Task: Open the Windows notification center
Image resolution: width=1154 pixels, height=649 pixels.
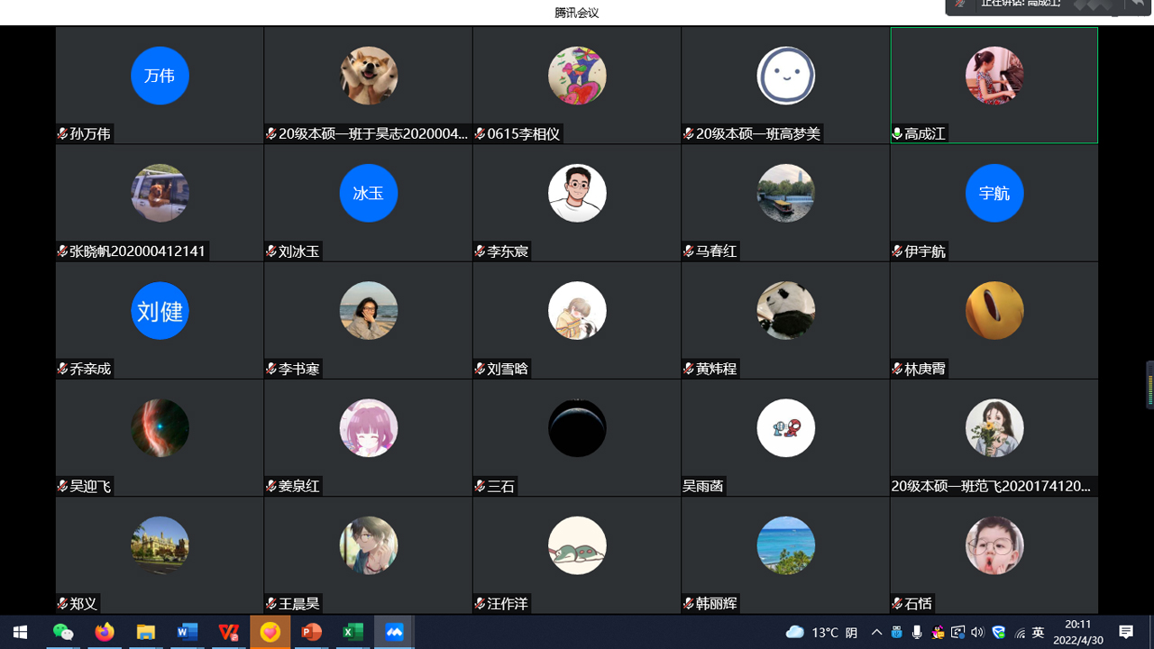Action: click(x=1126, y=632)
